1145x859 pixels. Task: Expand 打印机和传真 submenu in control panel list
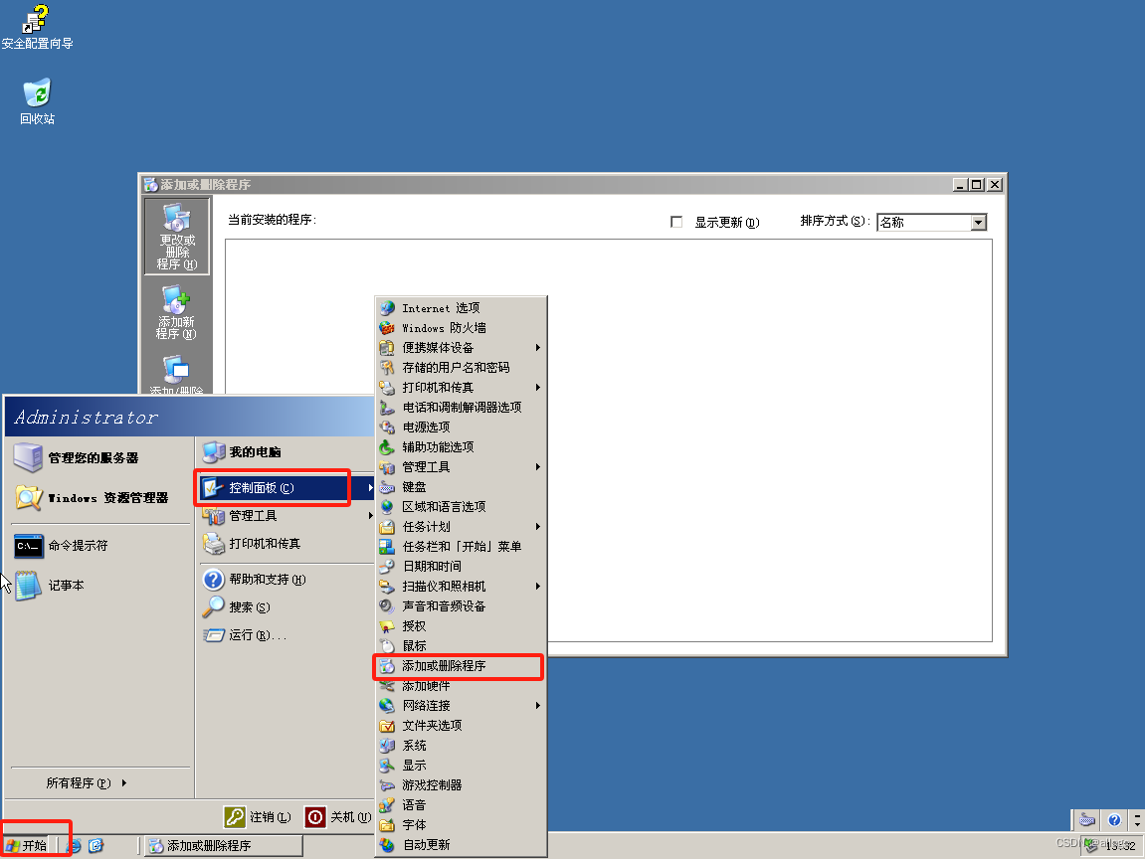[x=461, y=388]
